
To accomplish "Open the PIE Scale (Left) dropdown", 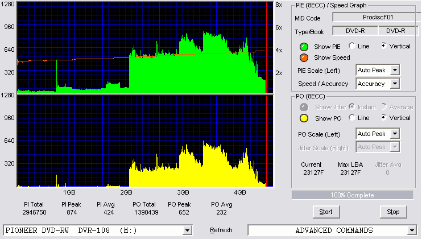I will point(395,70).
